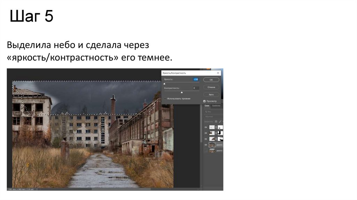Image resolution: width=357 pixels, height=200 pixels.
Task: Open the layer blend mode dropdown
Action: click(213, 117)
